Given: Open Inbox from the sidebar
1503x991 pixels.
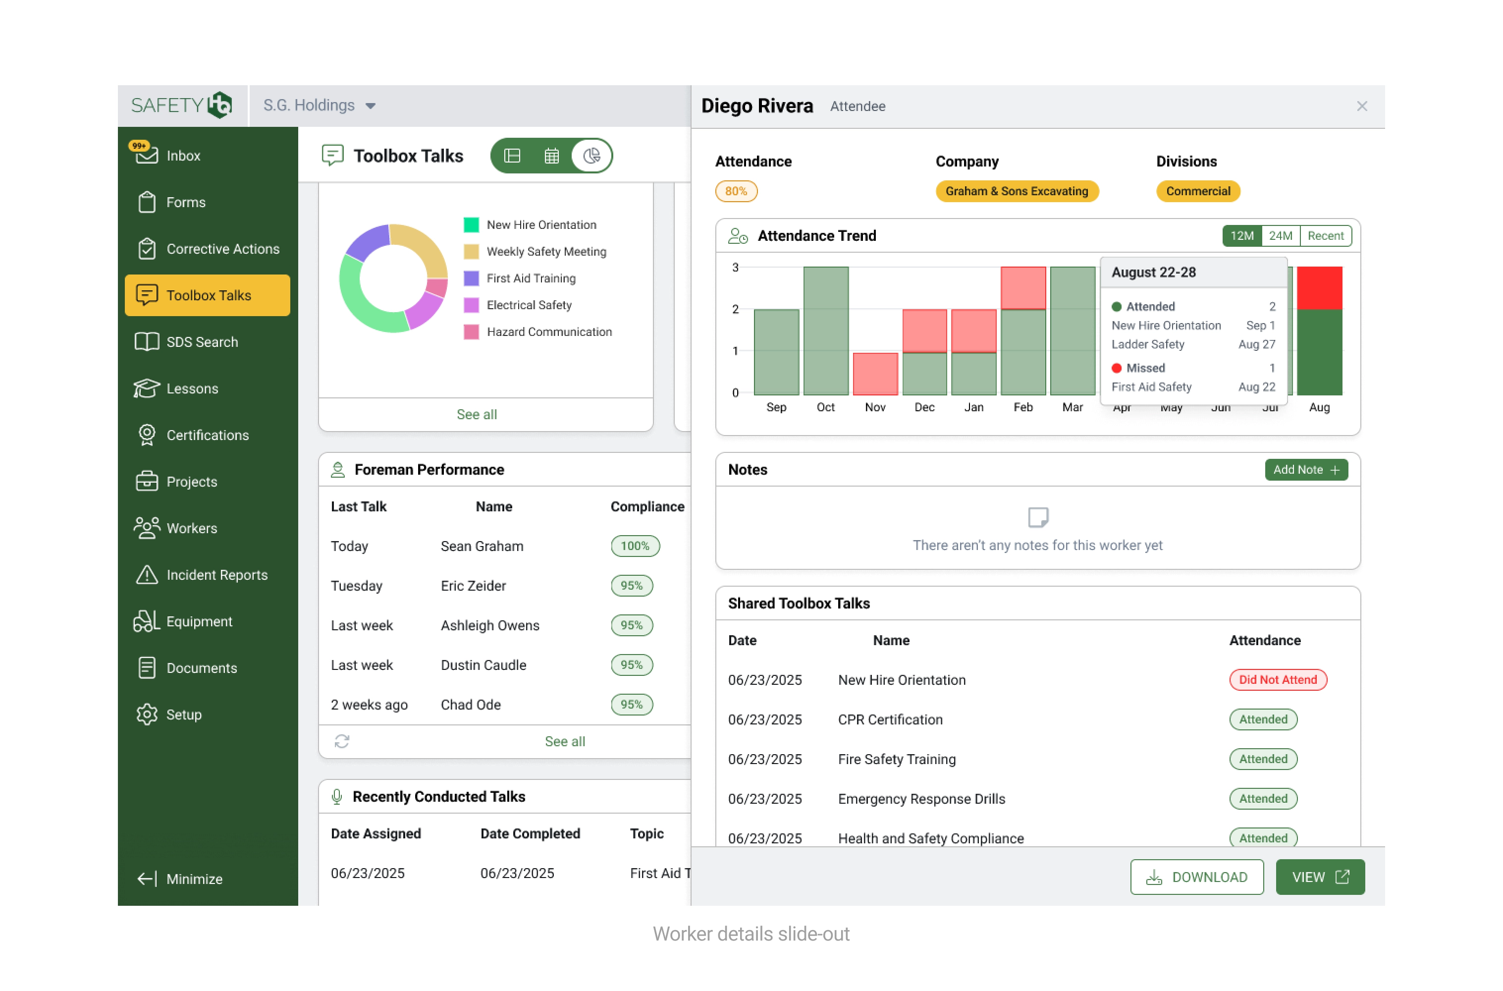Looking at the screenshot, I should [183, 156].
